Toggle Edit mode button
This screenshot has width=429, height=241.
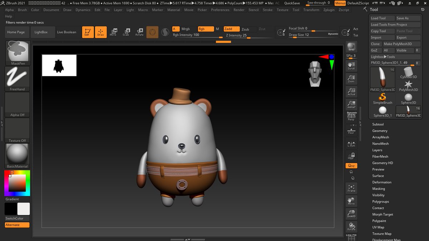point(88,32)
